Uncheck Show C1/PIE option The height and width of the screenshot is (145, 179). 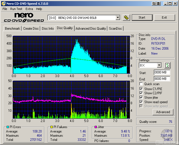tap(141, 89)
